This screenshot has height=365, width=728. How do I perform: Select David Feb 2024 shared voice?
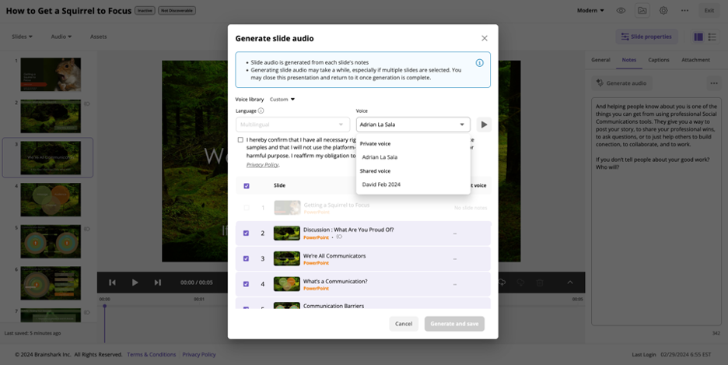point(381,184)
